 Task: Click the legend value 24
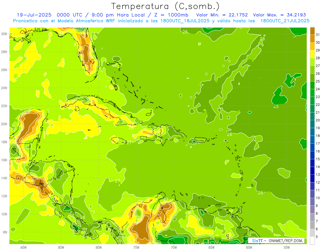318,89
